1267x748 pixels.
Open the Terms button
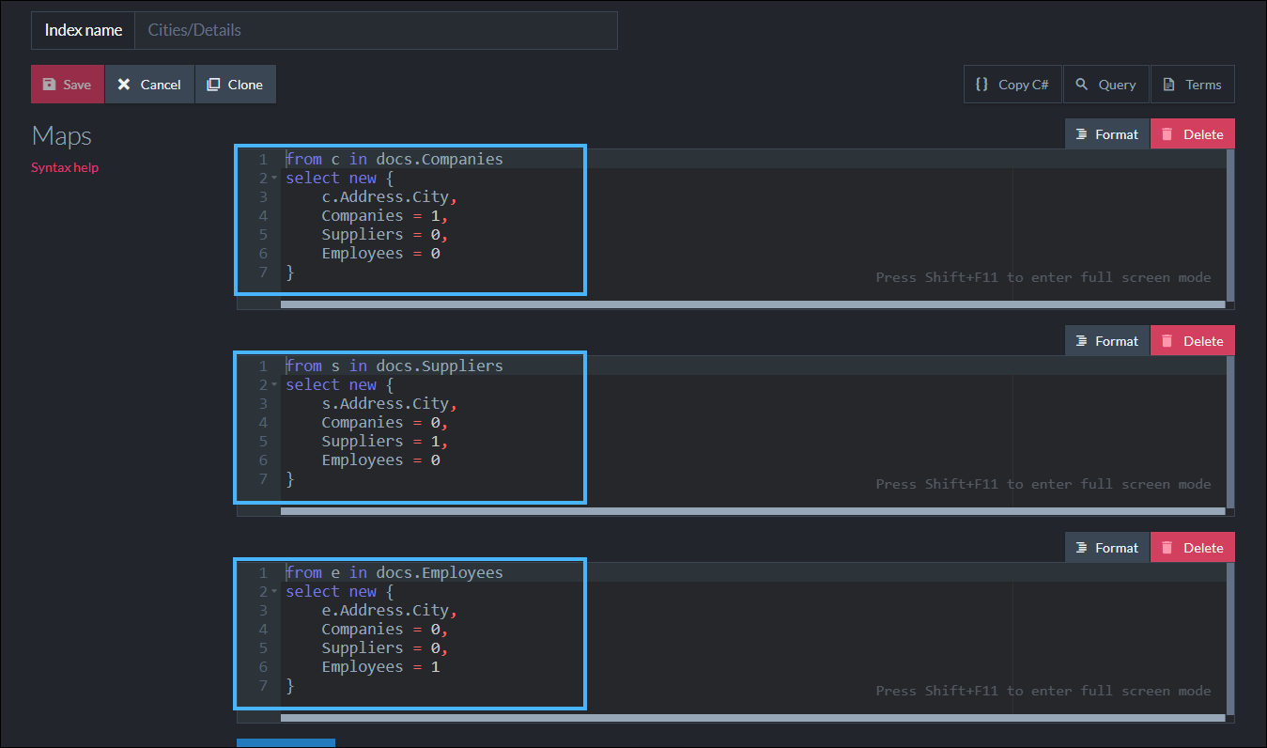[1193, 85]
